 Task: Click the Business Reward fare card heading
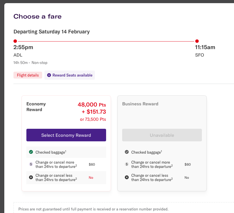[140, 104]
